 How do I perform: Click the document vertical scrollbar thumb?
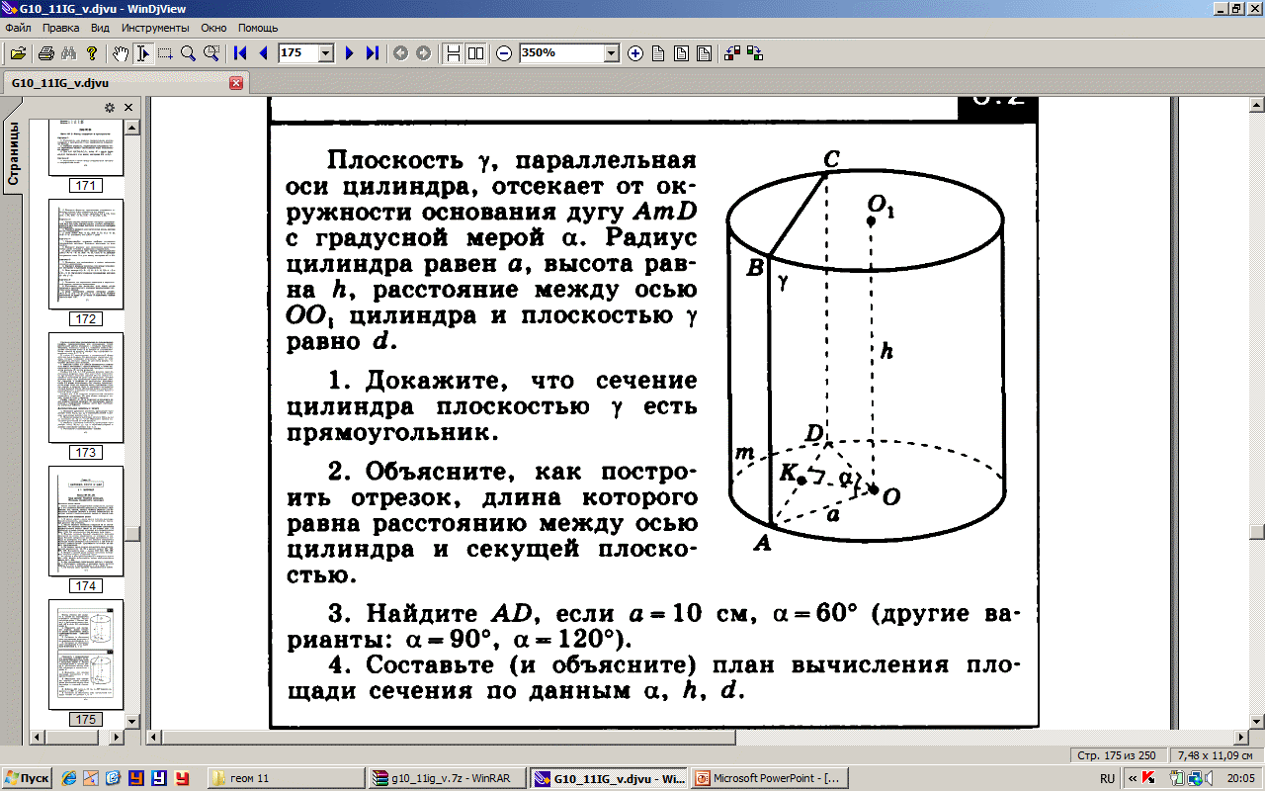[1256, 532]
